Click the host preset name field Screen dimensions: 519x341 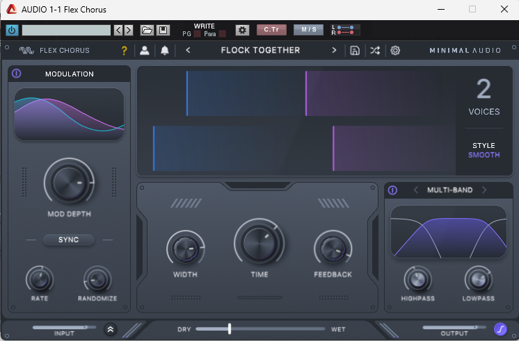(66, 31)
